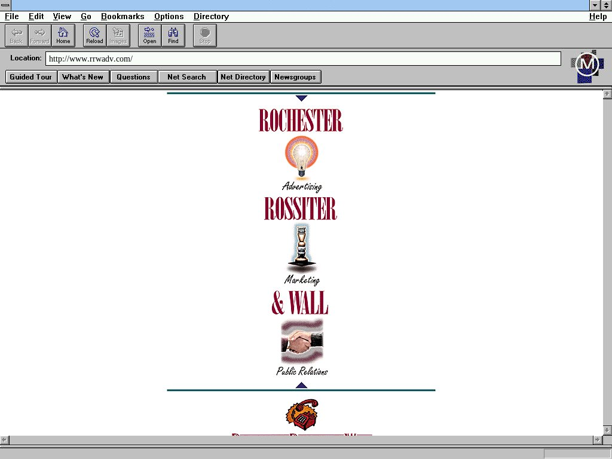Open the Net Search directory button
The width and height of the screenshot is (612, 459).
point(186,77)
